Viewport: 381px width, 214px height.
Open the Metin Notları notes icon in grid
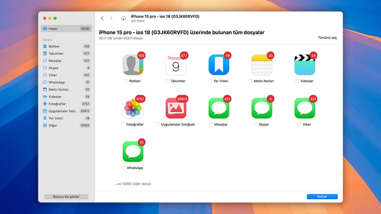[262, 65]
